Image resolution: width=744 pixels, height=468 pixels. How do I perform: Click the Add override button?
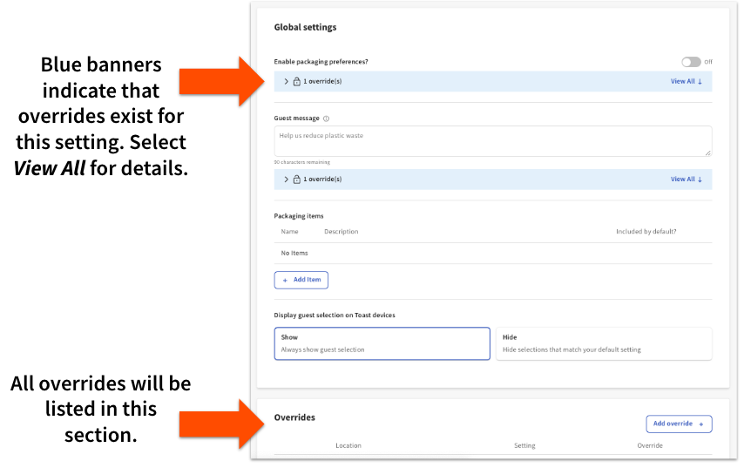[x=679, y=424]
